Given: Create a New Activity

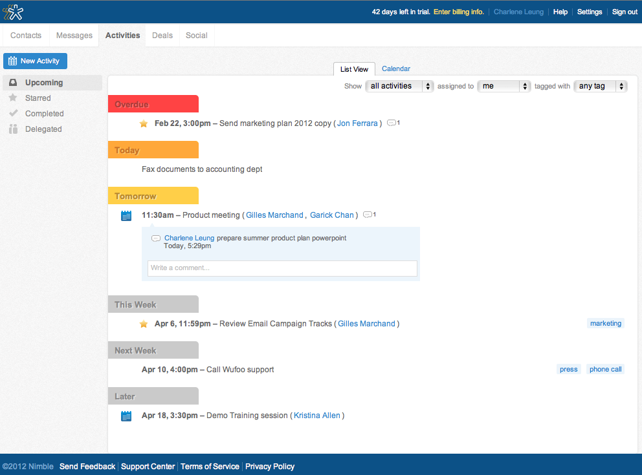Looking at the screenshot, I should [35, 61].
